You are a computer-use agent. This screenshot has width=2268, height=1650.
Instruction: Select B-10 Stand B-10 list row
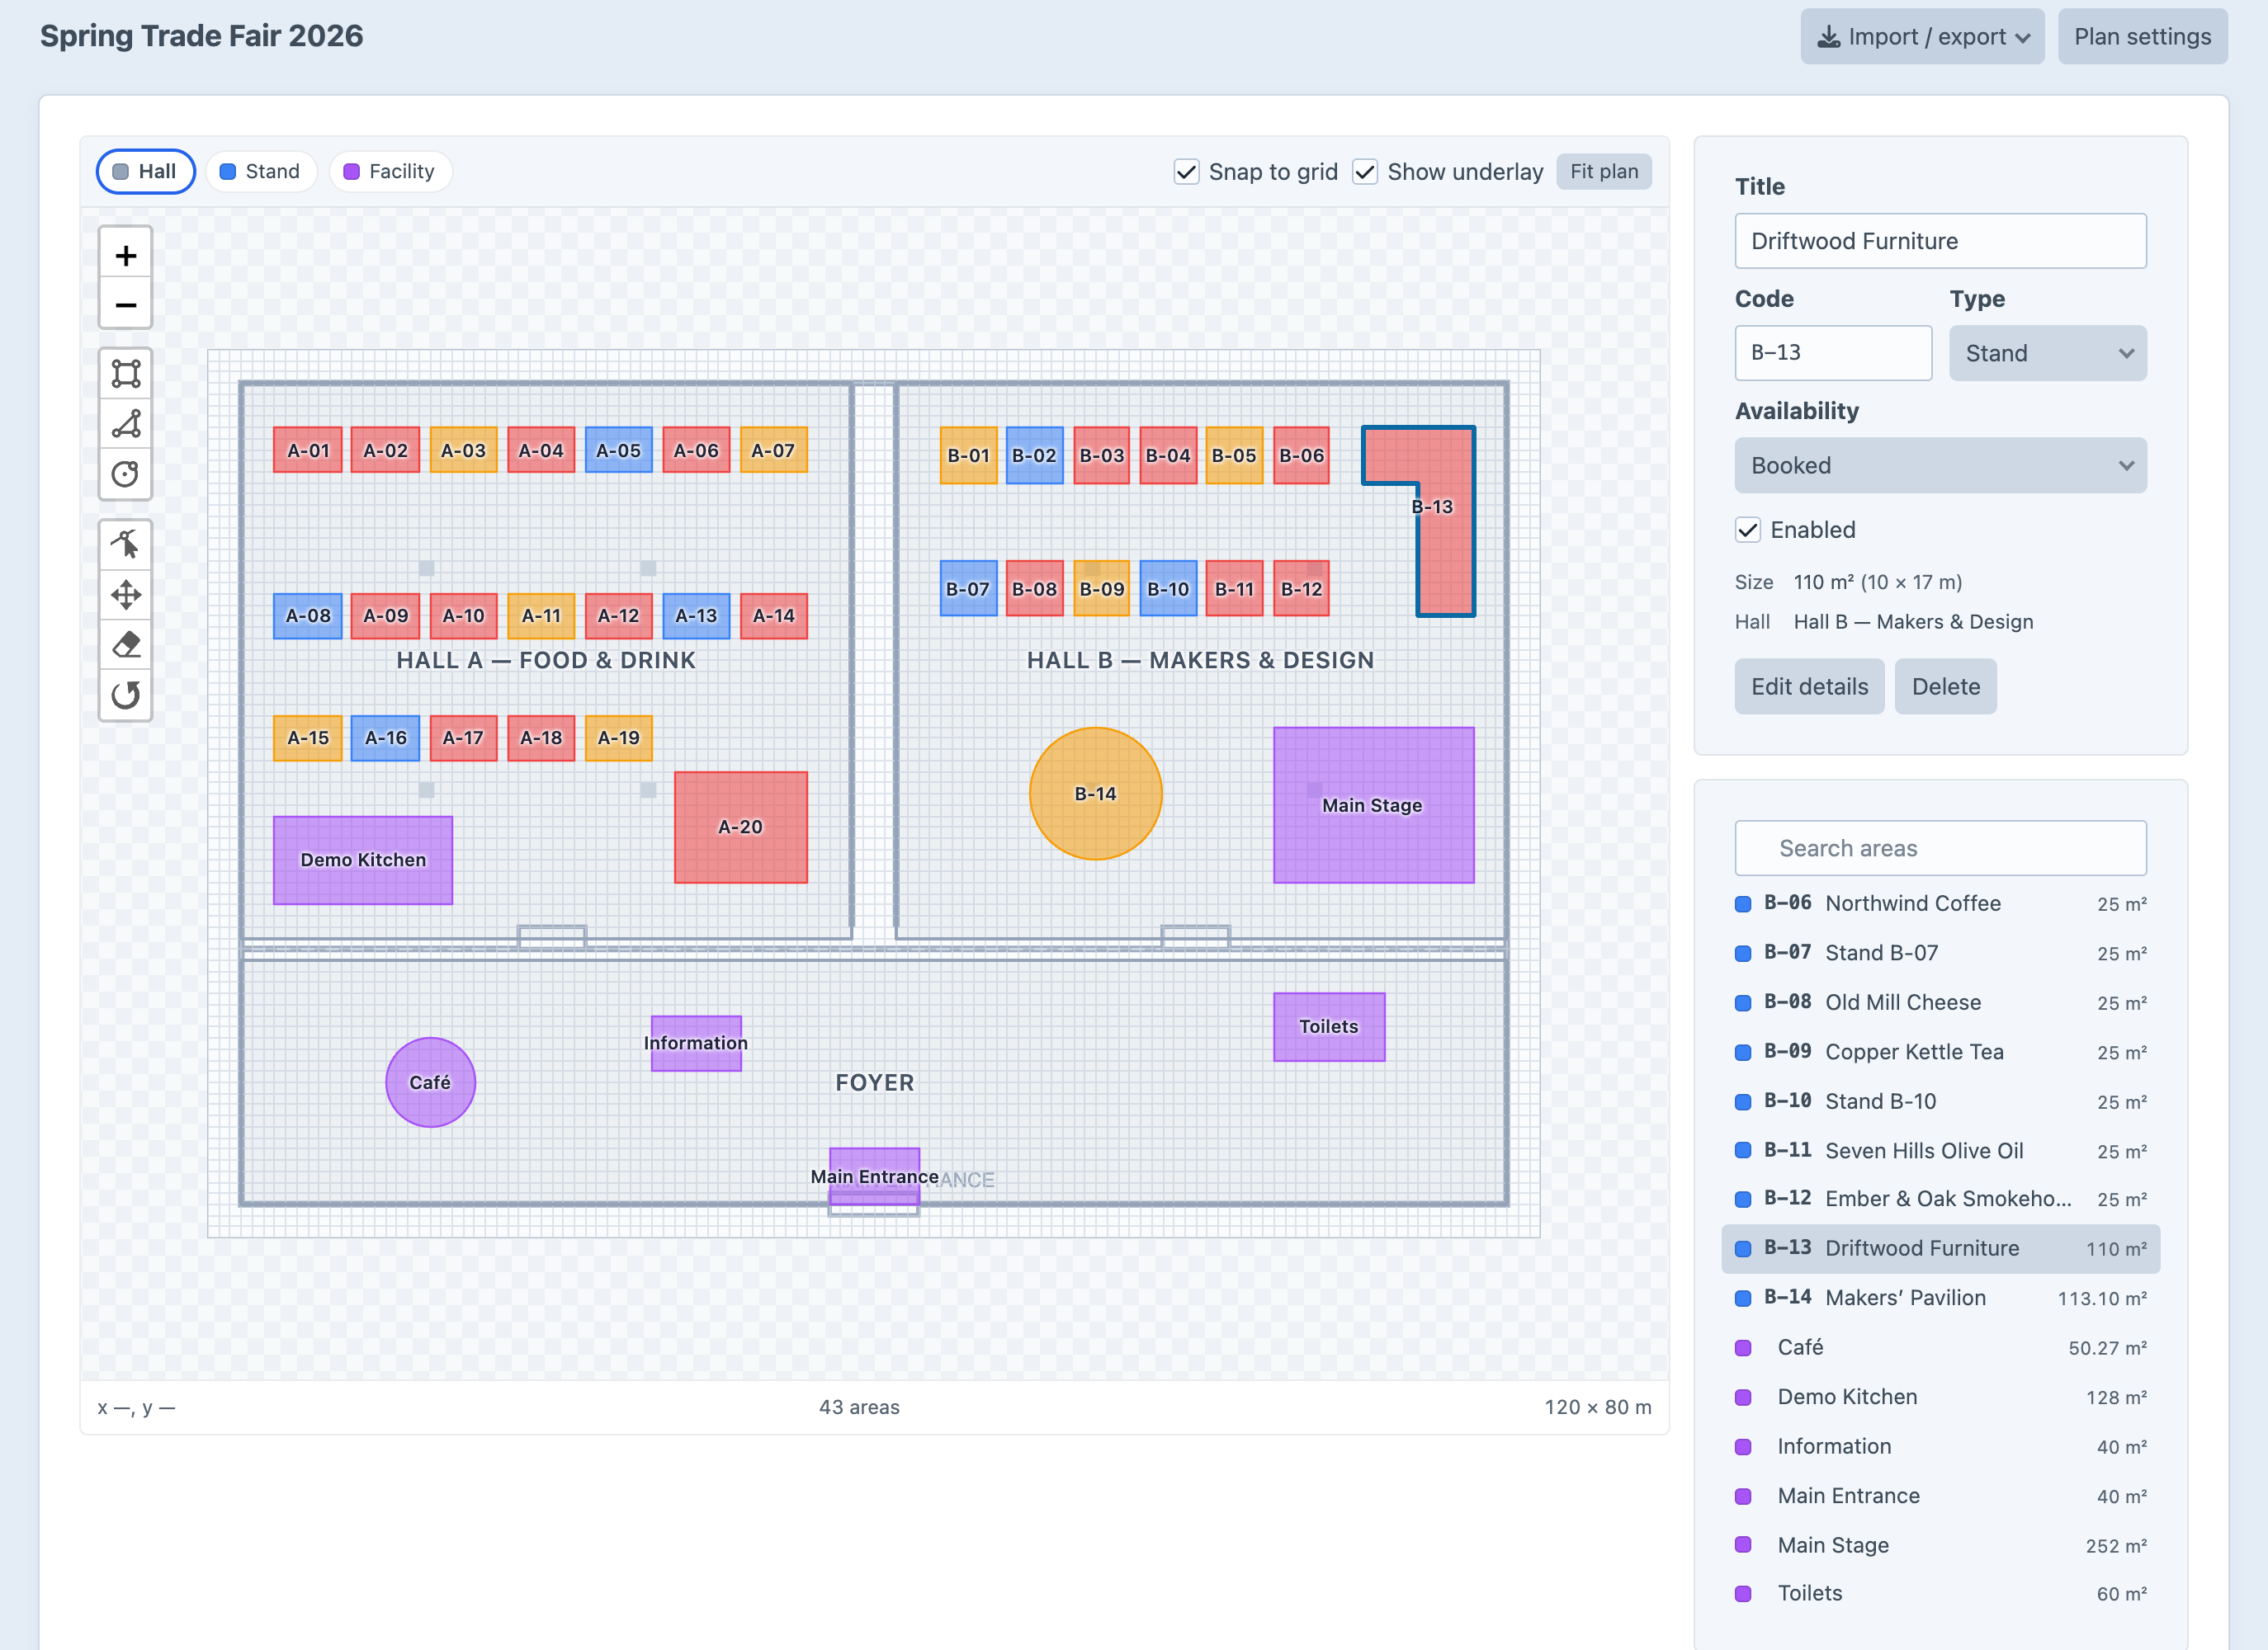tap(1940, 1101)
